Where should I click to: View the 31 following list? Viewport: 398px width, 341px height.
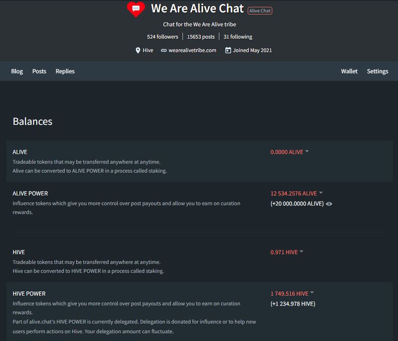238,37
